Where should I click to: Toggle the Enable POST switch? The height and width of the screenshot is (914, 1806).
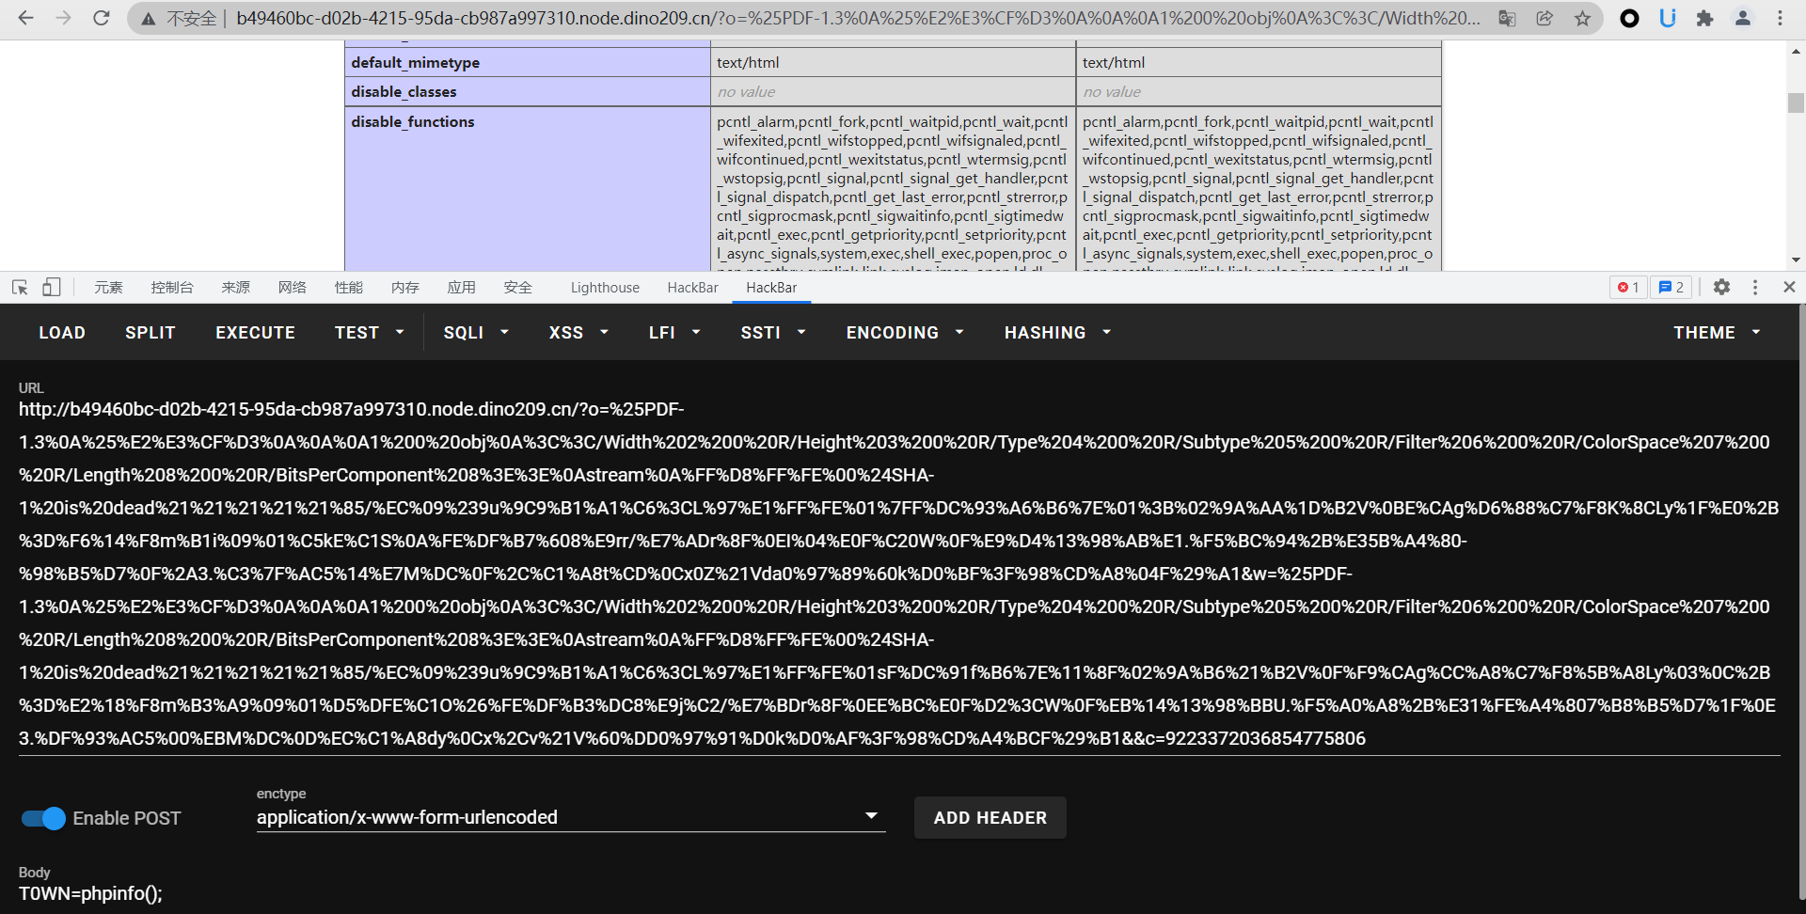[x=43, y=818]
